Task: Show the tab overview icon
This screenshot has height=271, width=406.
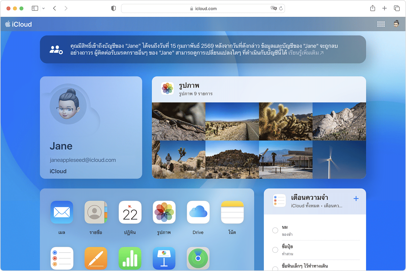Action: 397,8
